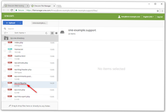Close the One.com File Manager tab

(x=54, y=6)
